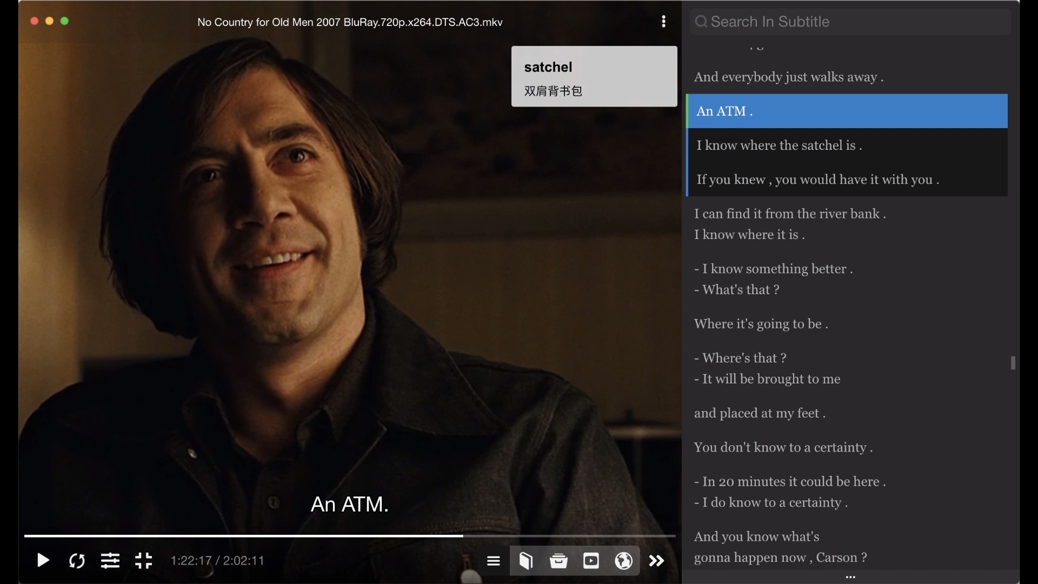Open the playback settings sliders icon
Viewport: 1038px width, 584px height.
[x=110, y=561]
